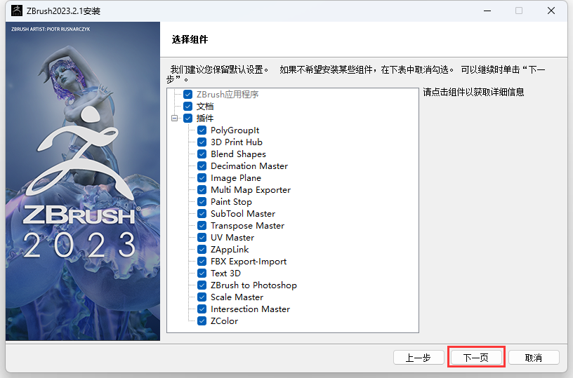Select the Transpose Master label

point(247,226)
